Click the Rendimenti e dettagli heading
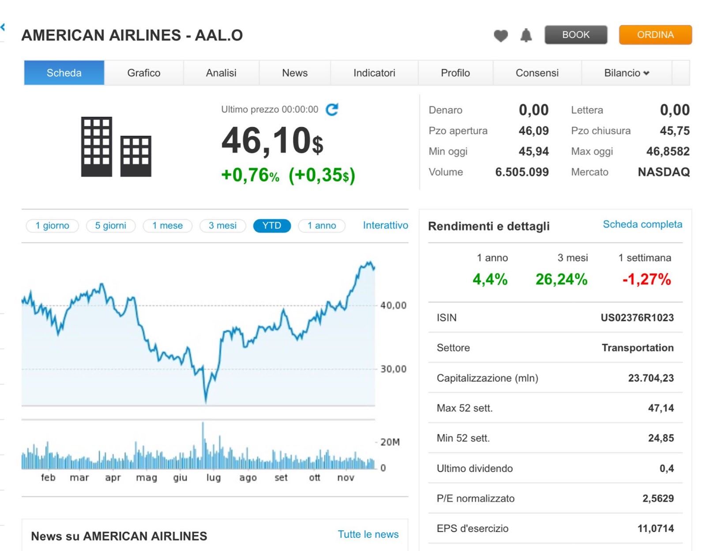706x551 pixels. (489, 226)
